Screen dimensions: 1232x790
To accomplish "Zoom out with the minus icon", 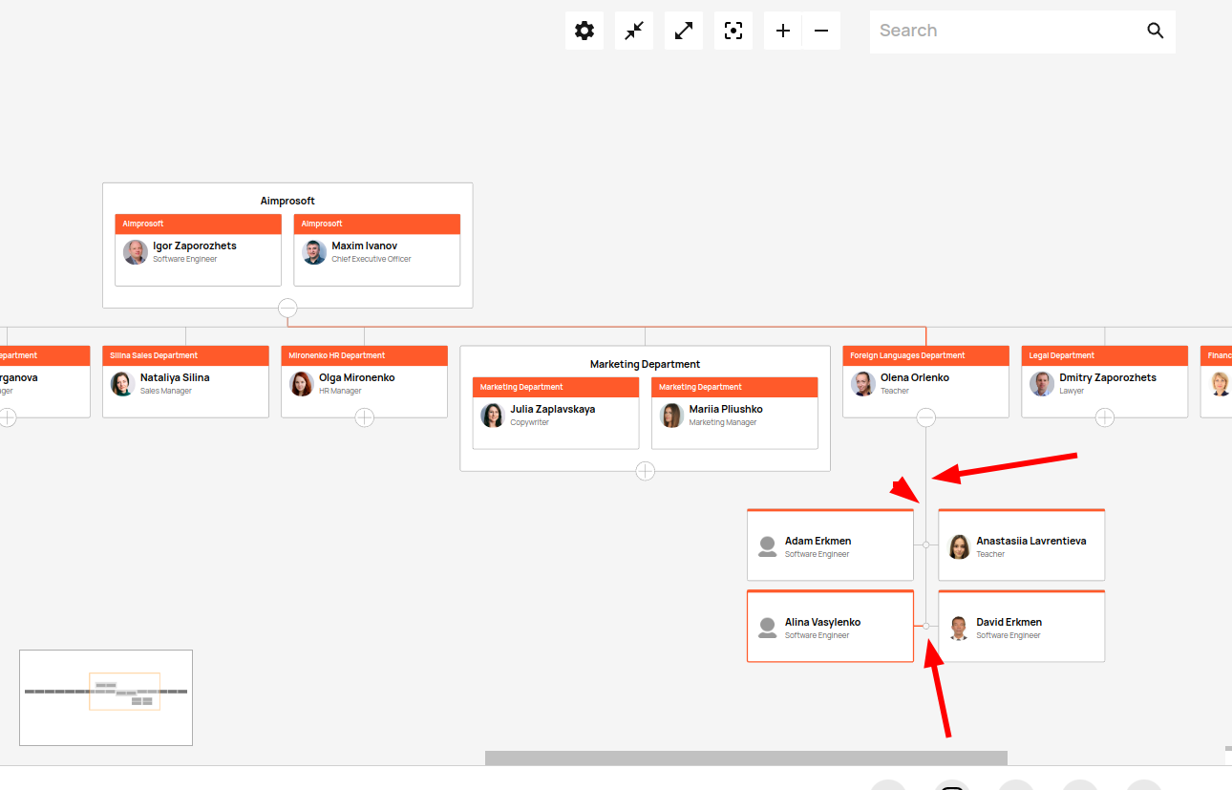I will pos(820,30).
